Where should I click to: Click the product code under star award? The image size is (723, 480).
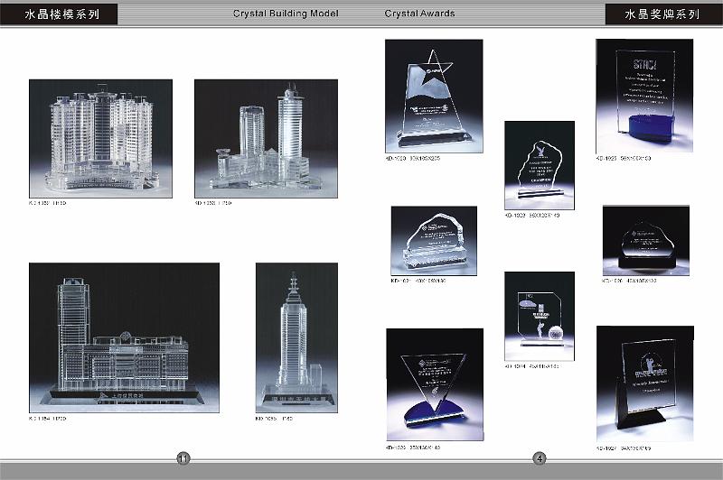click(x=413, y=158)
